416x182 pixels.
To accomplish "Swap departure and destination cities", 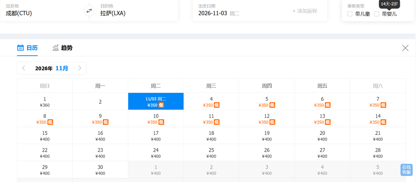I will point(89,11).
